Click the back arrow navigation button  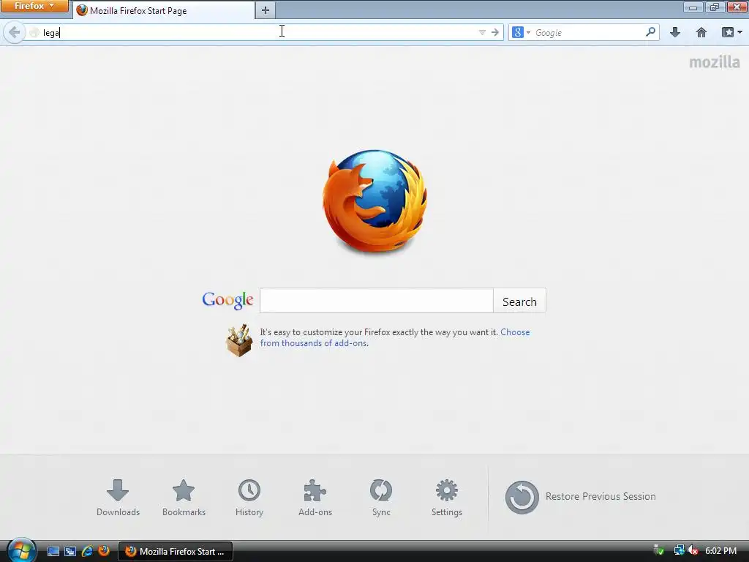(15, 32)
